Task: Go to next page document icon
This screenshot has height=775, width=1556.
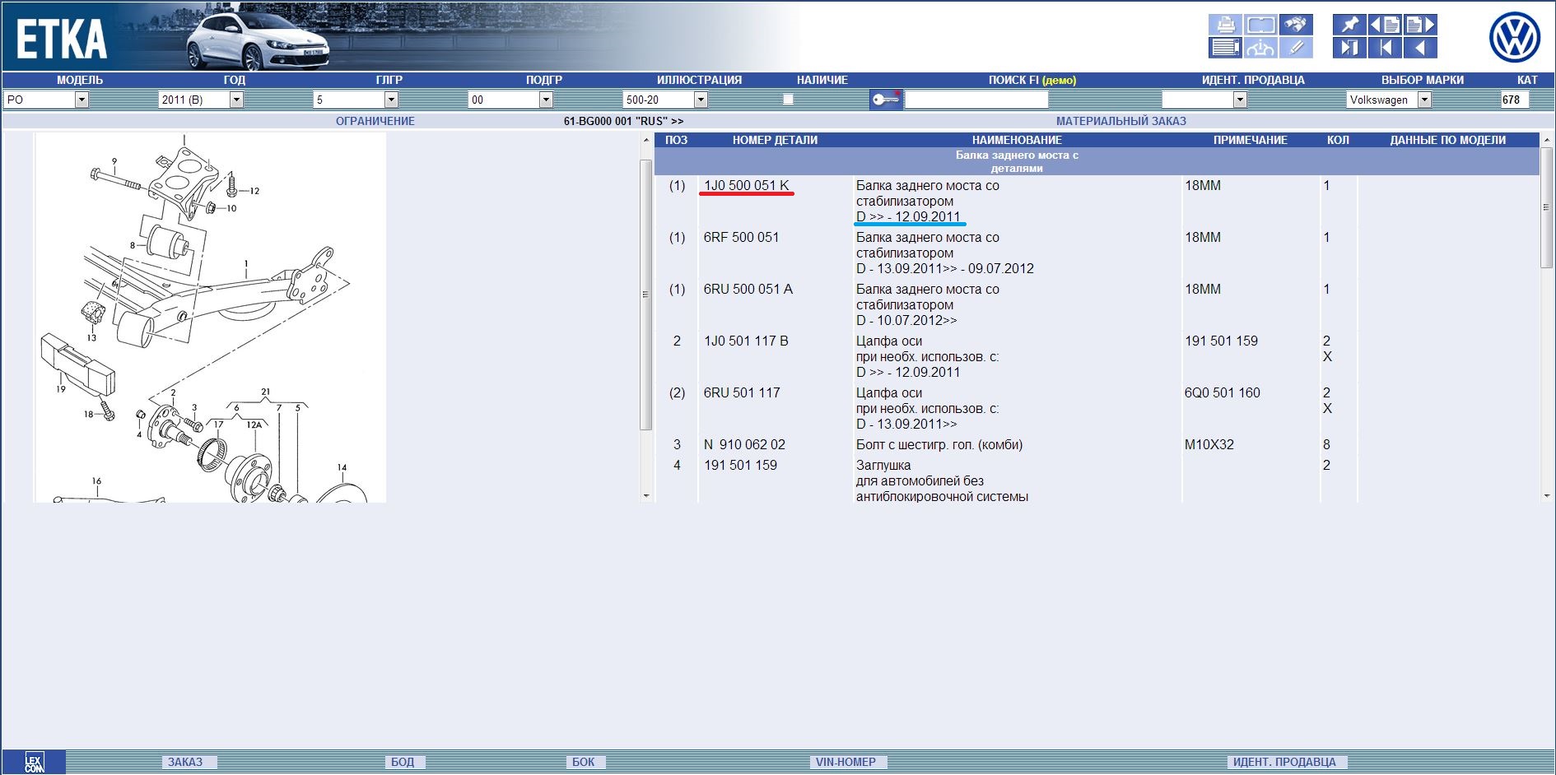Action: click(x=1420, y=25)
